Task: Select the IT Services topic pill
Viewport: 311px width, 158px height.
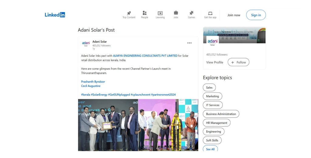Action: pyautogui.click(x=213, y=105)
